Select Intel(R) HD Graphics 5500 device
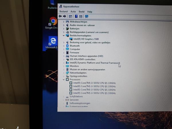The height and width of the screenshot is (129, 172). (86, 39)
